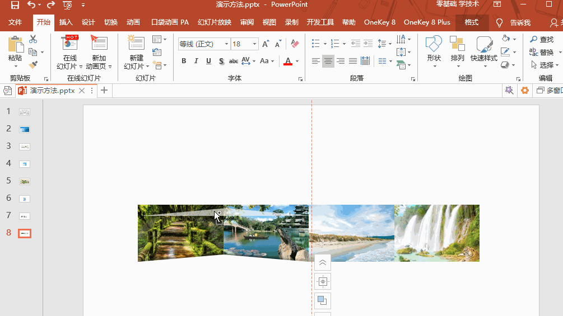The height and width of the screenshot is (316, 563).
Task: Open 排列 arrange button
Action: [458, 51]
